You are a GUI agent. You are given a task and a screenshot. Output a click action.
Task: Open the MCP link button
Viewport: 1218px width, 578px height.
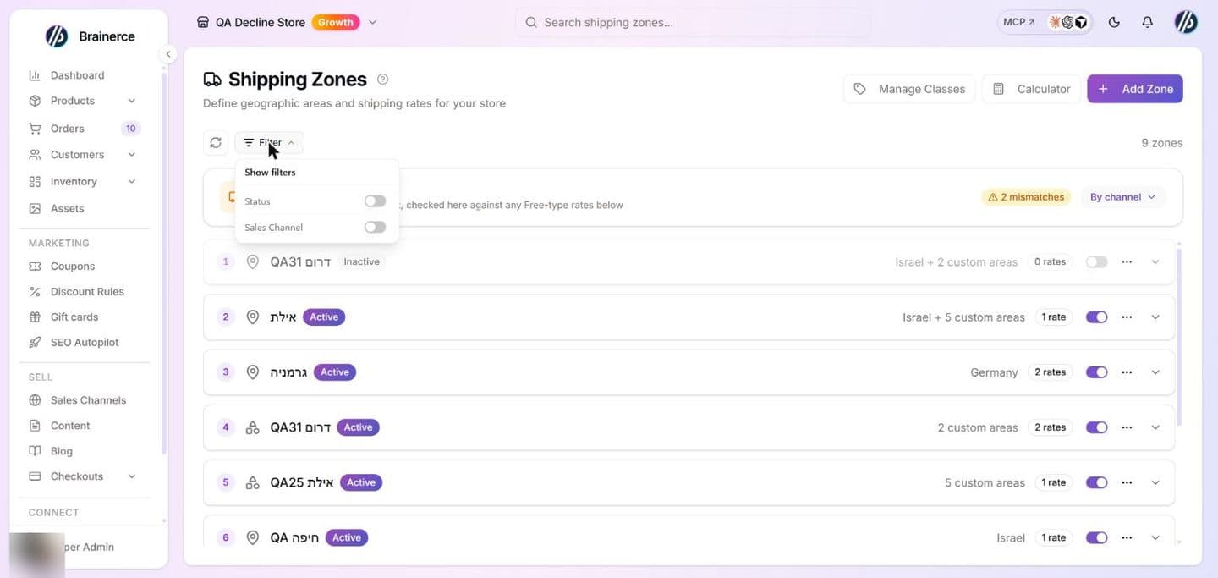(1018, 23)
